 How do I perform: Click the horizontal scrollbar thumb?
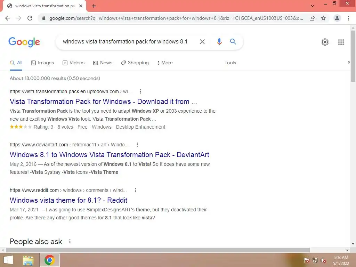(158, 250)
